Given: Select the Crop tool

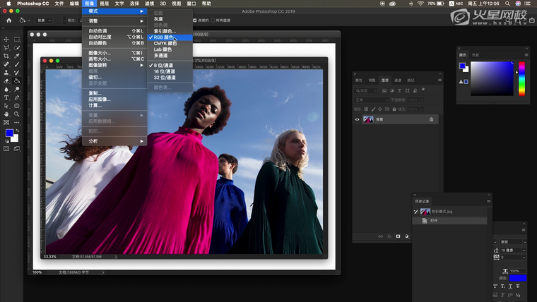Looking at the screenshot, I should click(6, 56).
